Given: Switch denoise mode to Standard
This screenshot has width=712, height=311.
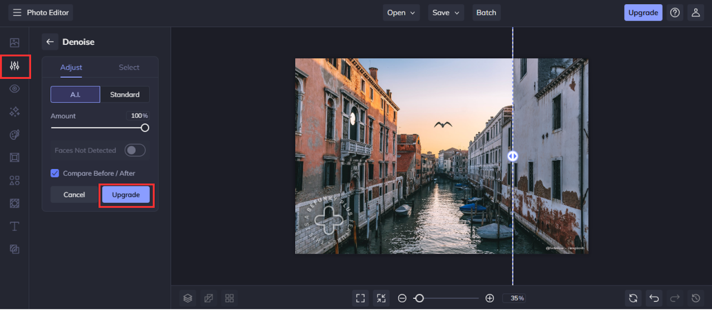Looking at the screenshot, I should [125, 94].
